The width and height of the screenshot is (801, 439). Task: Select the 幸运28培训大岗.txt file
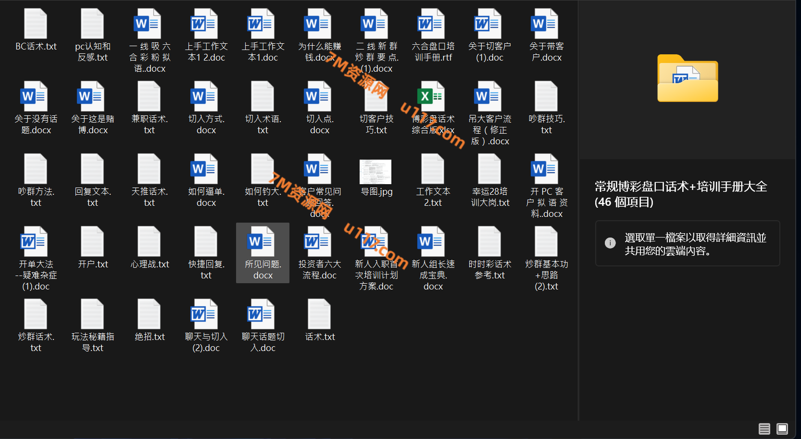[x=489, y=169]
